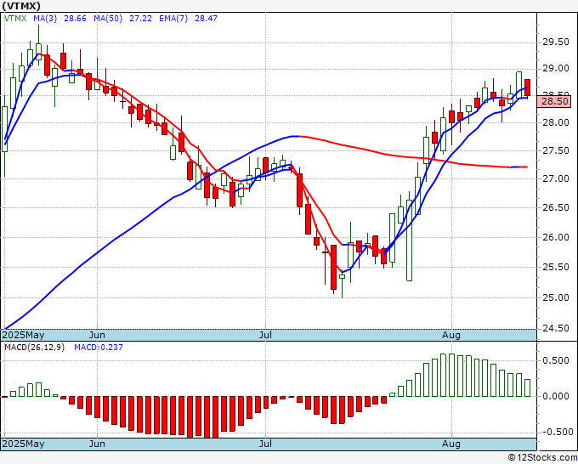
Task: Click the 27.00 price axis label
Action: (556, 178)
